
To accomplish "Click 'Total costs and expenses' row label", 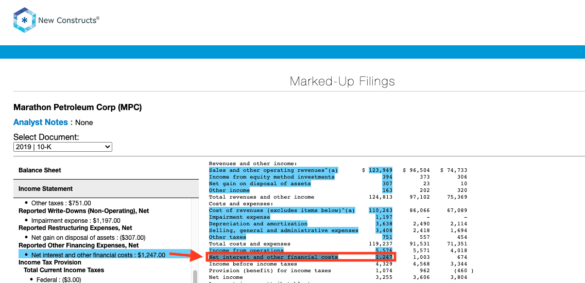I will 250,244.
